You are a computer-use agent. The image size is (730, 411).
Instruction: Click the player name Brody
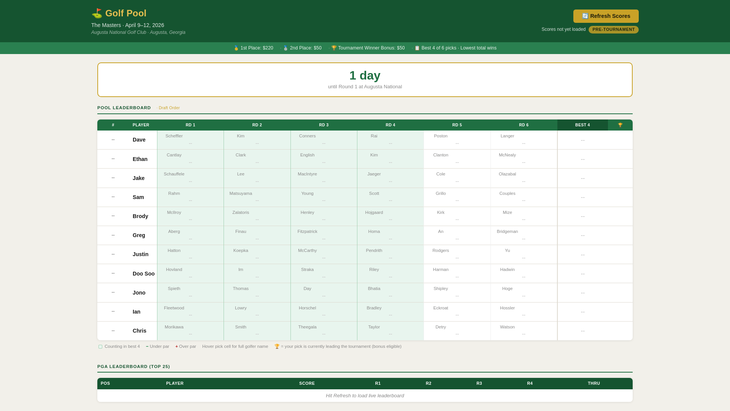point(140,216)
